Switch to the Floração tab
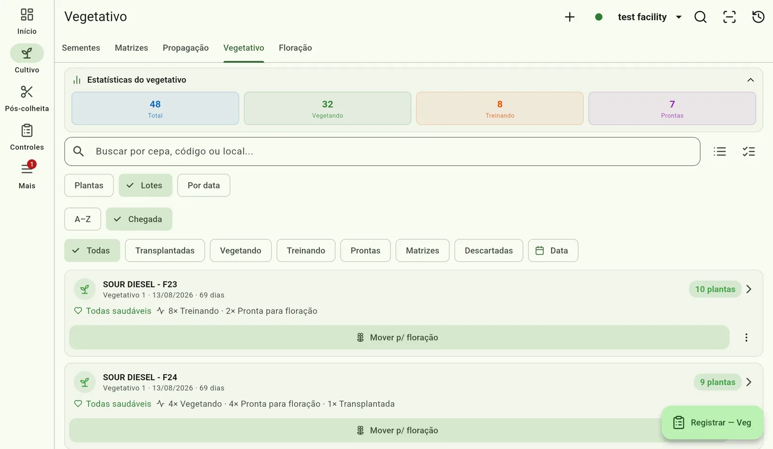This screenshot has width=773, height=449. click(295, 48)
